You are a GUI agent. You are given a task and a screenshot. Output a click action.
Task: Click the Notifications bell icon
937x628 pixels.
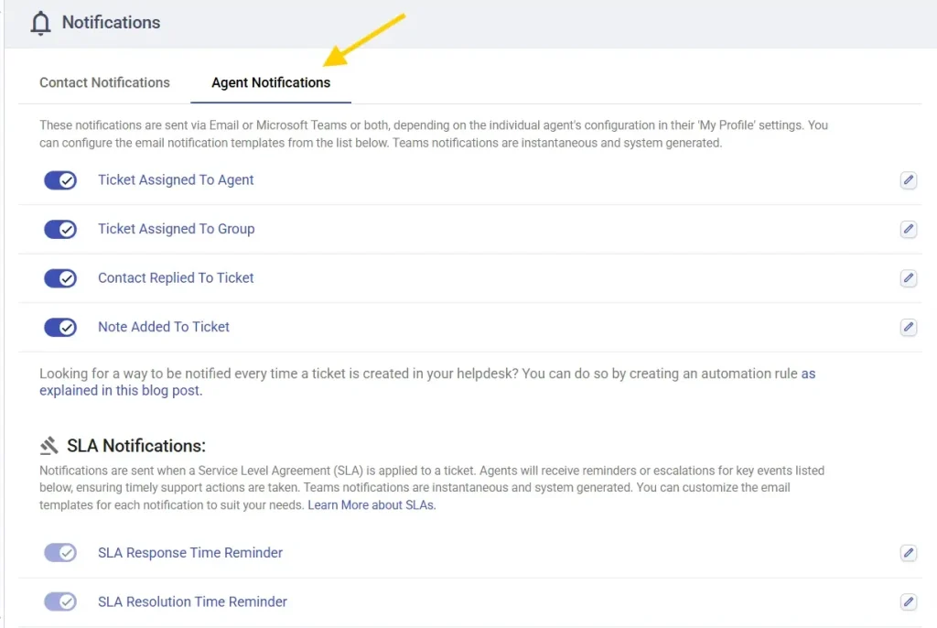(x=40, y=23)
